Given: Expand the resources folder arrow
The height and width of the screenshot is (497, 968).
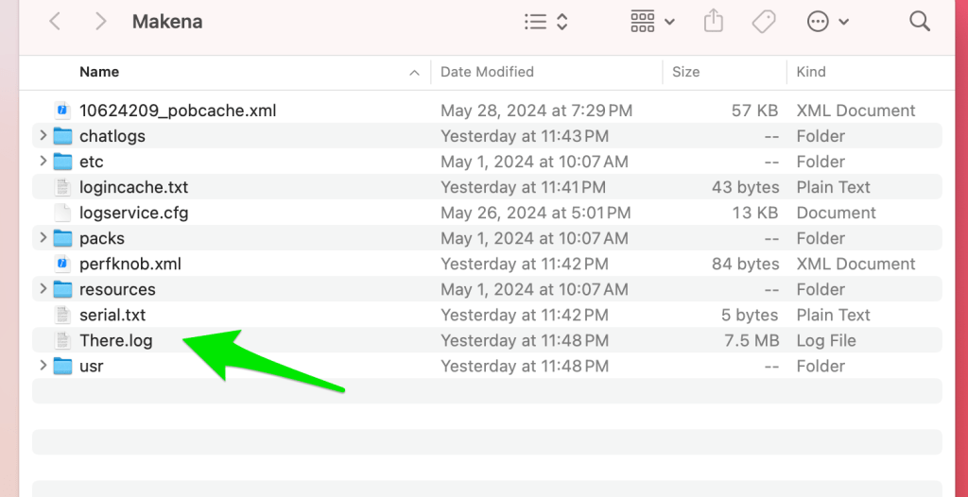Looking at the screenshot, I should click(x=43, y=289).
